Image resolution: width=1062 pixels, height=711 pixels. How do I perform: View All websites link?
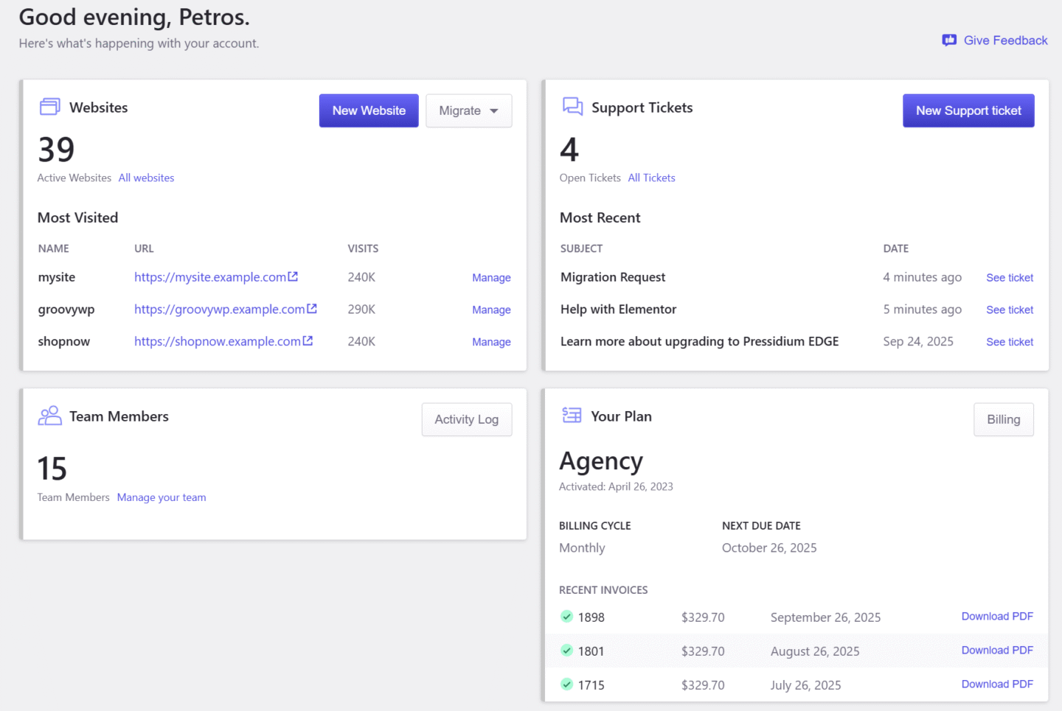click(146, 178)
